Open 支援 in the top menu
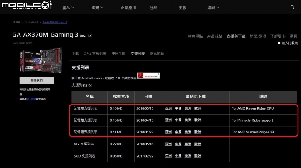 click(x=182, y=8)
